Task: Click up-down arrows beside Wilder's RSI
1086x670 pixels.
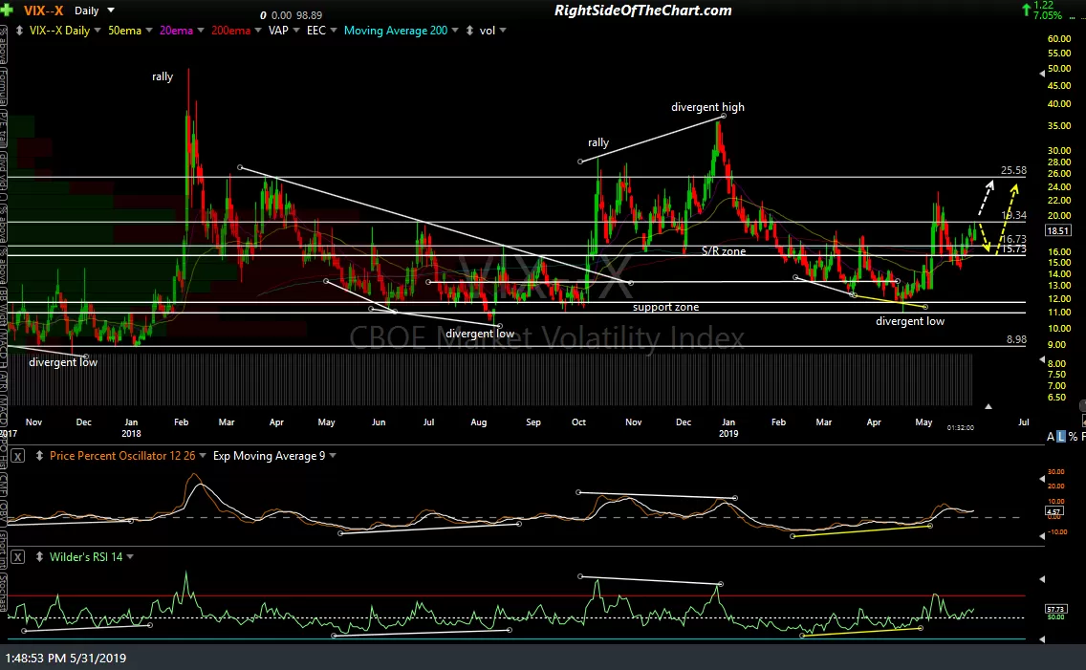Action: (39, 556)
